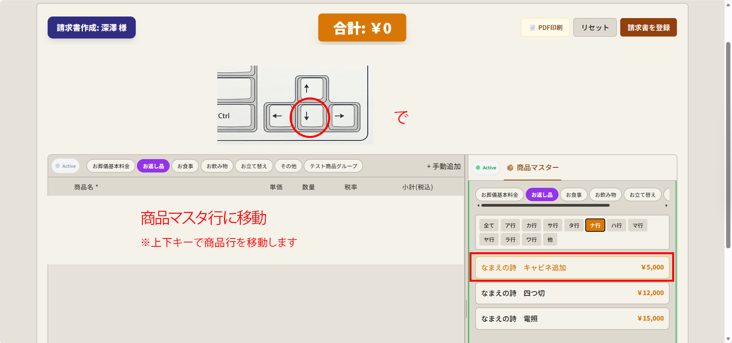
Task: Select その他 category chip
Action: coord(288,166)
